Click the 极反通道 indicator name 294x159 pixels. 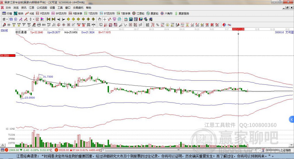point(21,32)
